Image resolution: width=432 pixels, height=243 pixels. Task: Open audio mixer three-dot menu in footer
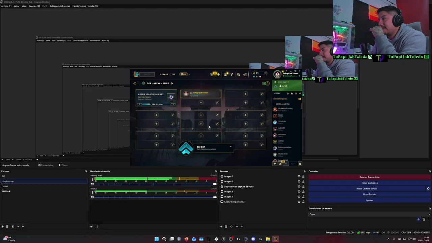tap(97, 226)
